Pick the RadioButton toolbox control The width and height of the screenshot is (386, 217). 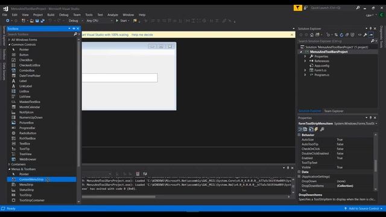click(x=28, y=133)
